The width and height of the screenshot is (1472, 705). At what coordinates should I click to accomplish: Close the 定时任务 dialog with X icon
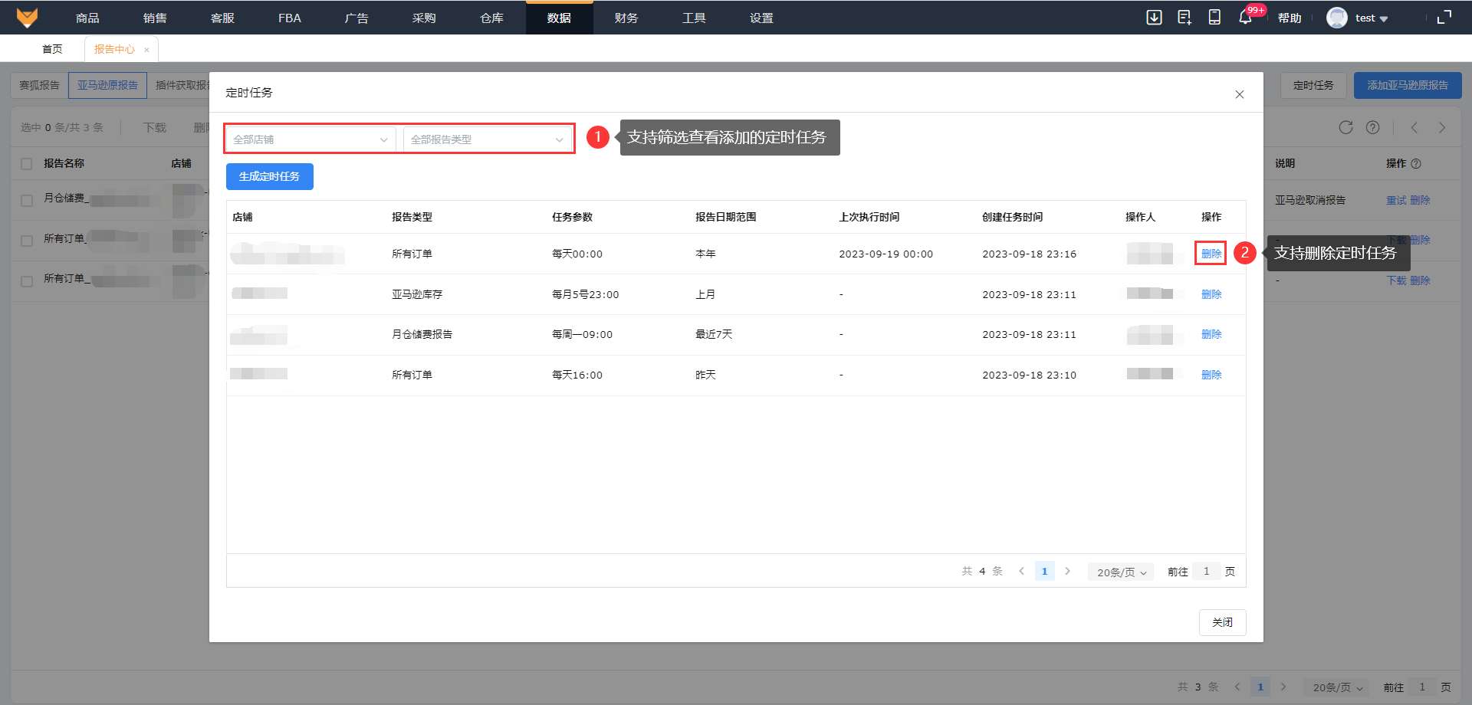point(1240,94)
